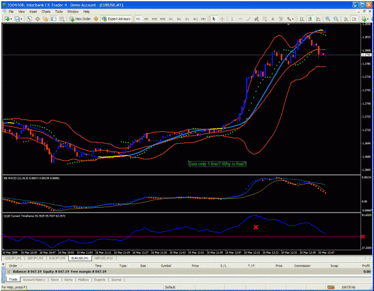Select the equidistant channel tool
The height and width of the screenshot is (291, 374).
click(x=256, y=19)
